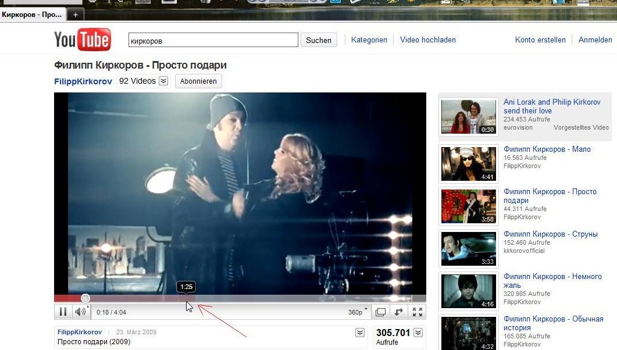Subscribe using the Abonnieren button
Viewport: 617px width, 350px height.
[198, 81]
